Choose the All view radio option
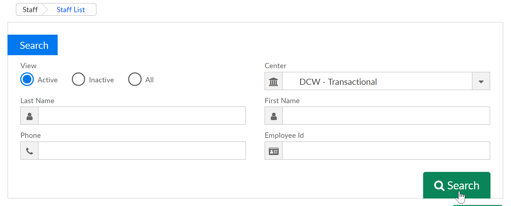Image resolution: width=511 pixels, height=206 pixels. (x=135, y=79)
